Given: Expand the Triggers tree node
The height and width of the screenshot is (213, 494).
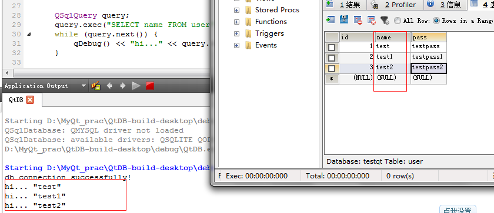Looking at the screenshot, I should pos(236,33).
